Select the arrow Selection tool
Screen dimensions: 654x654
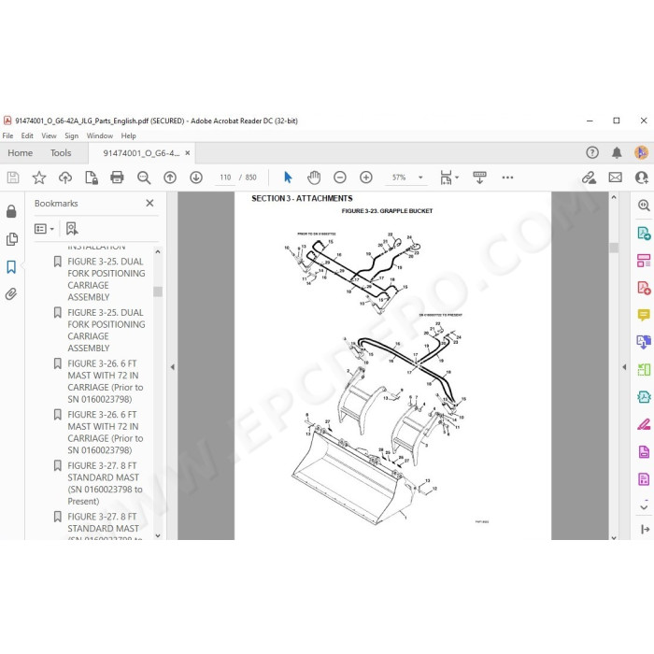point(288,178)
